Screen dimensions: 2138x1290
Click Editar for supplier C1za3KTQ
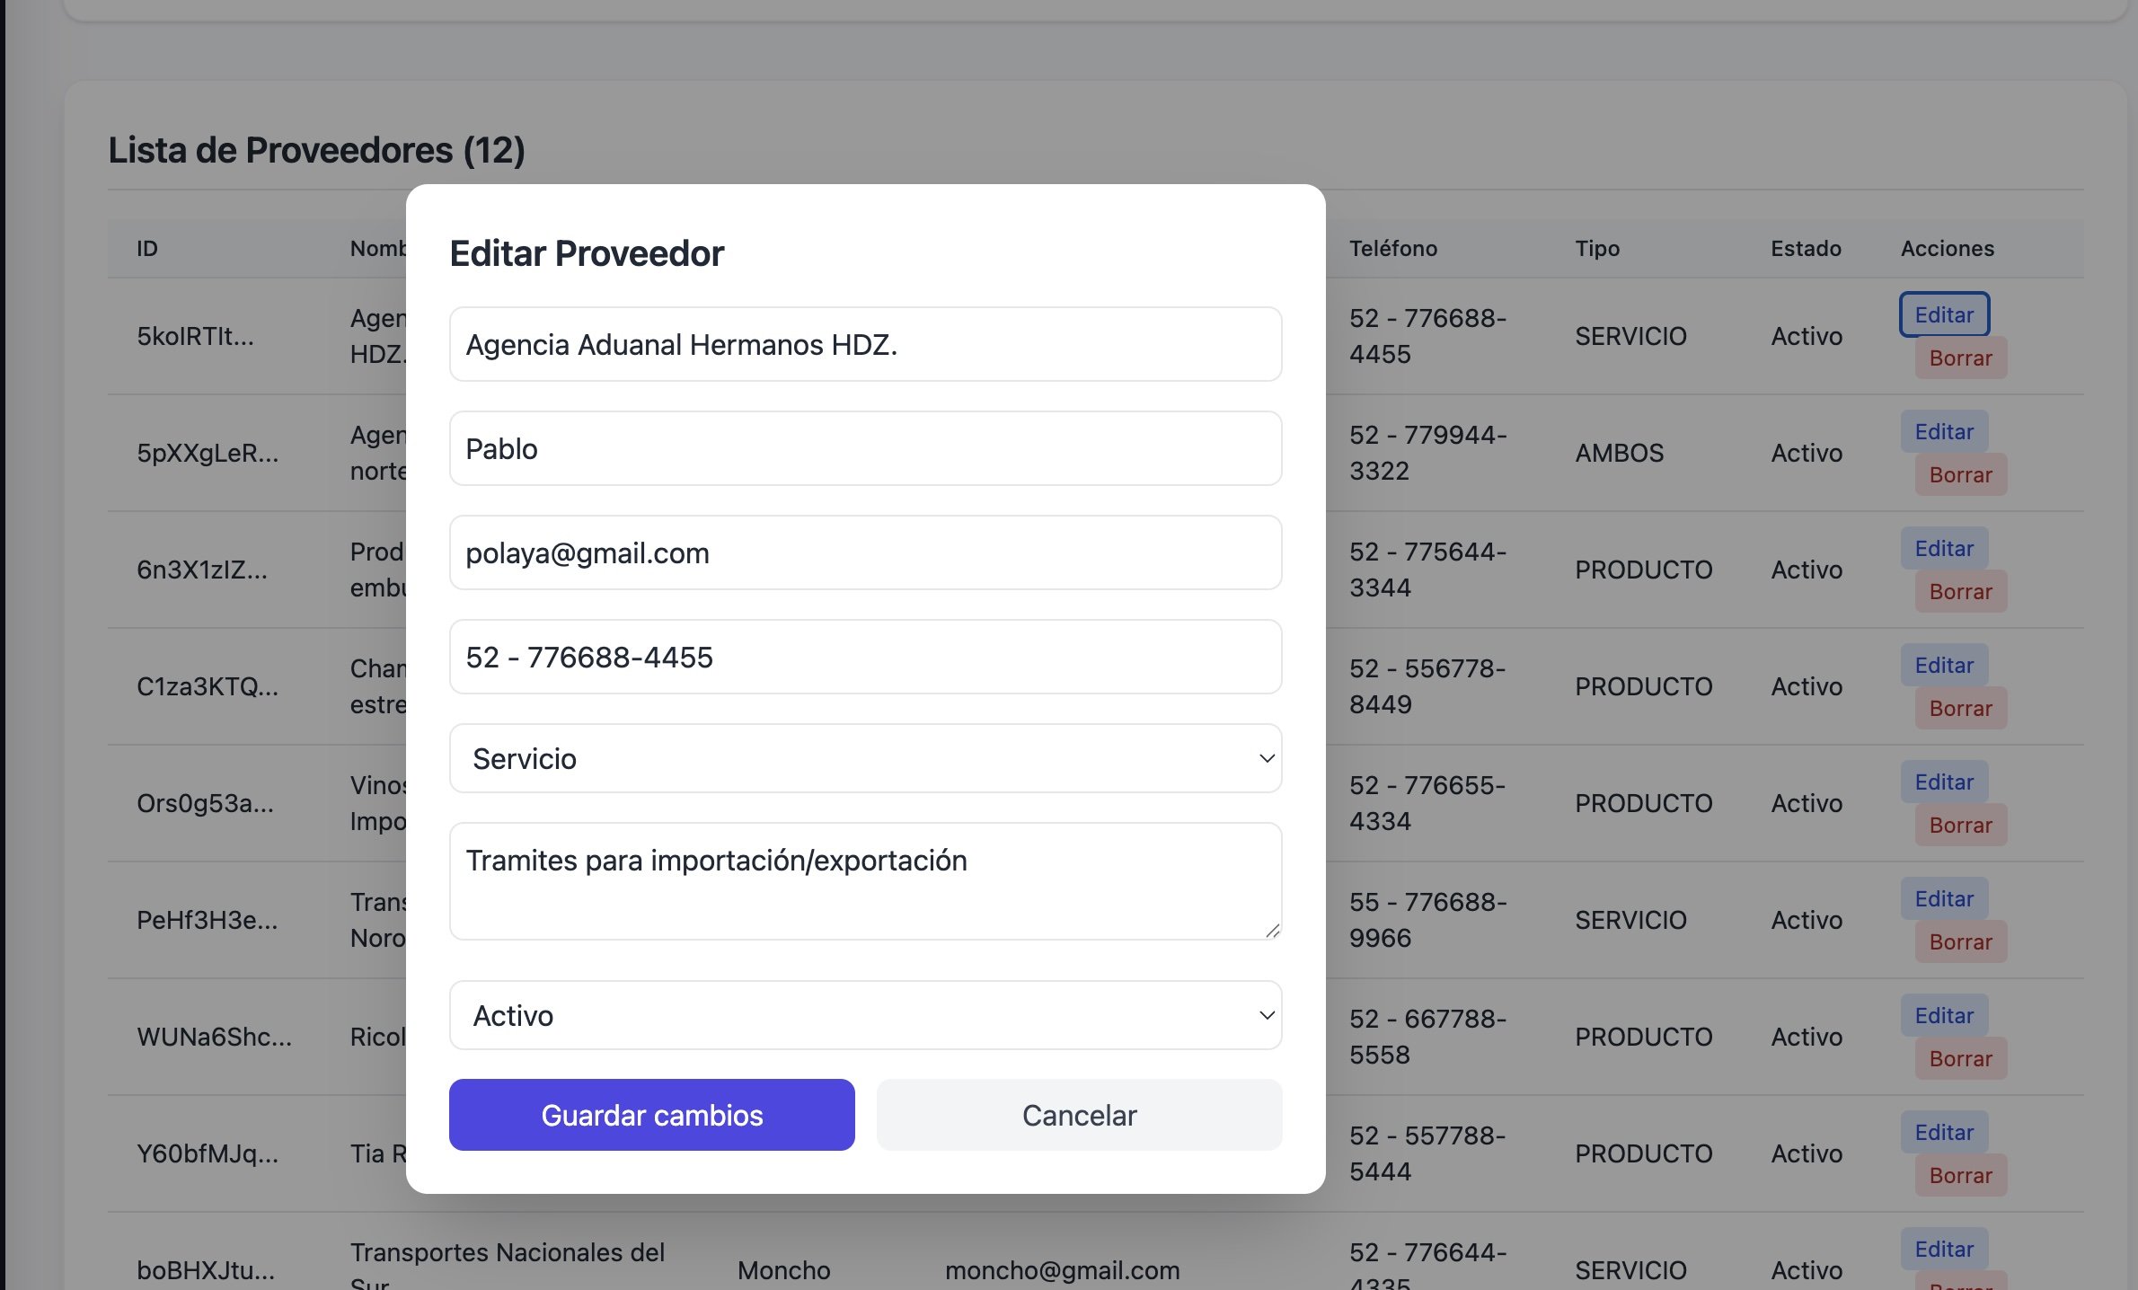click(x=1944, y=666)
